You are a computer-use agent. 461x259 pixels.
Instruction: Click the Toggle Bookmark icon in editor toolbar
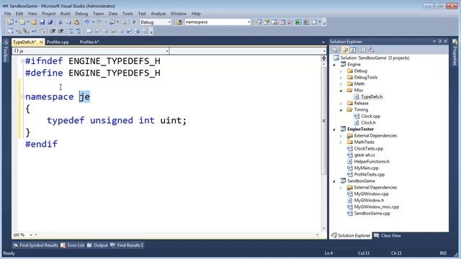(x=89, y=31)
